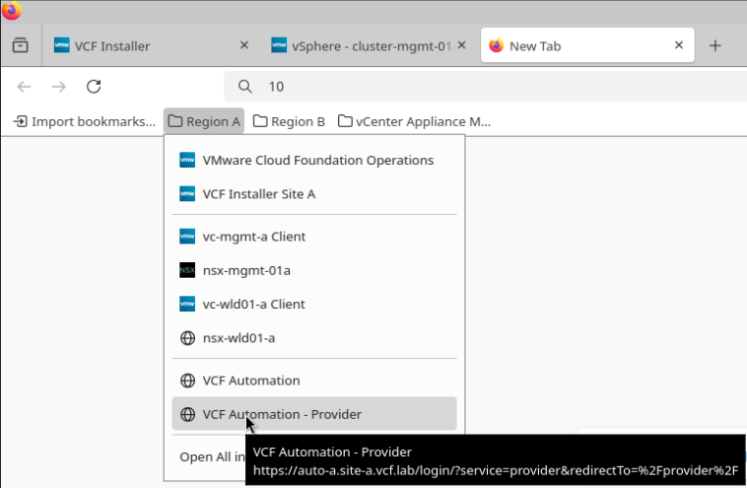Click the back navigation arrow
This screenshot has height=488, width=747.
[x=25, y=87]
